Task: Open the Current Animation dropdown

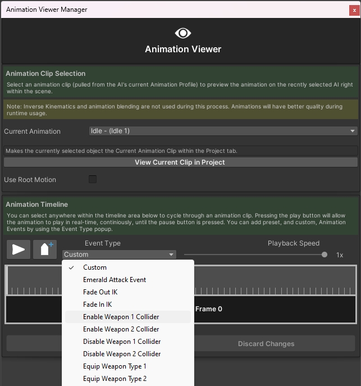Action: (x=223, y=131)
